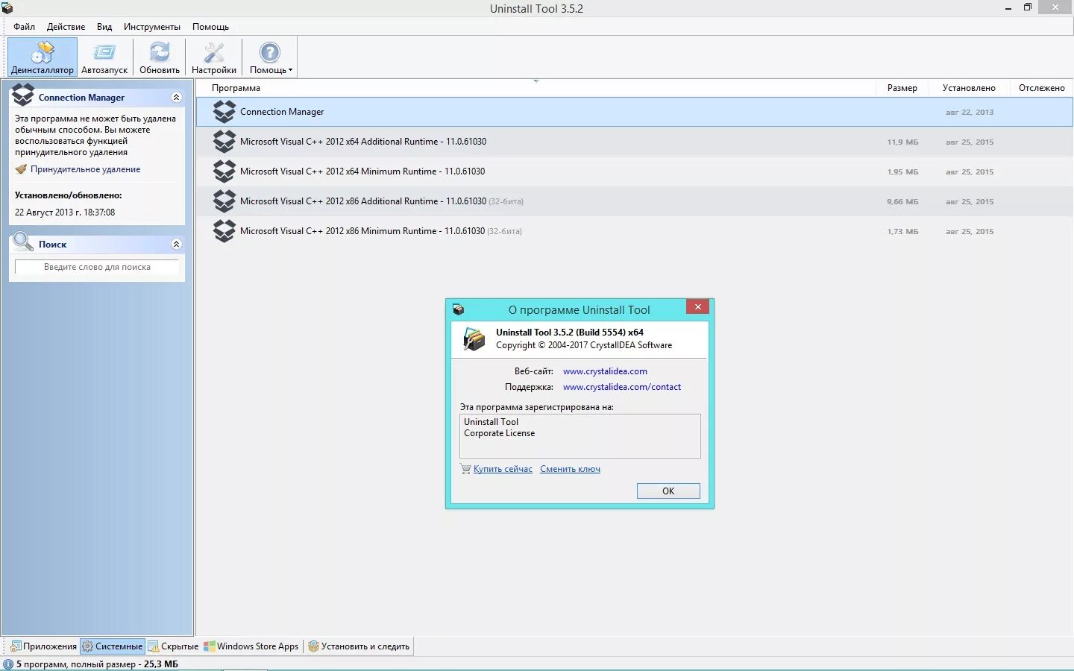Click the shopping cart icon in dialog
Screen dimensions: 1074x671
coord(465,469)
